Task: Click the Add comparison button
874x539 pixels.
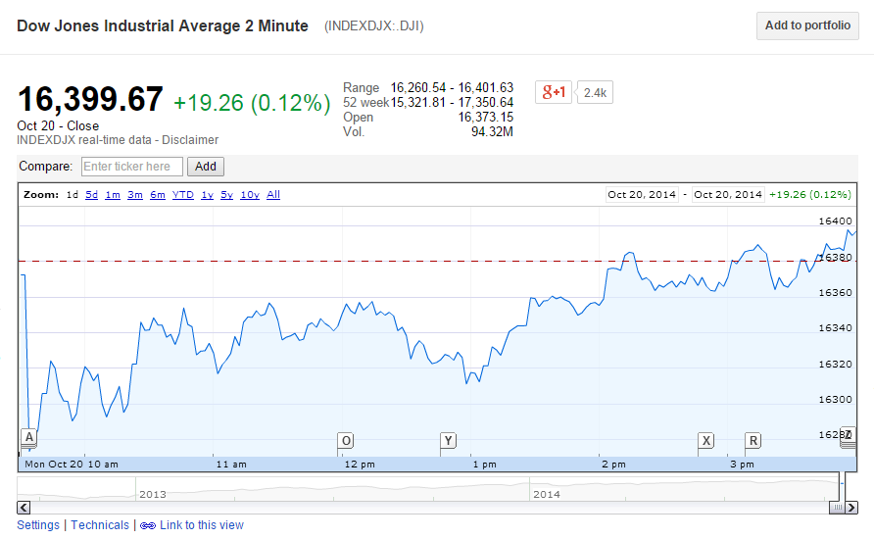Action: point(206,166)
